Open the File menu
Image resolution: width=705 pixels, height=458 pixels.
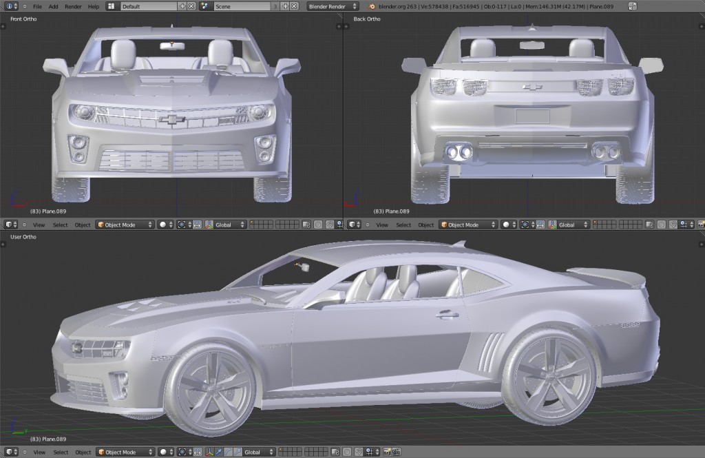37,6
